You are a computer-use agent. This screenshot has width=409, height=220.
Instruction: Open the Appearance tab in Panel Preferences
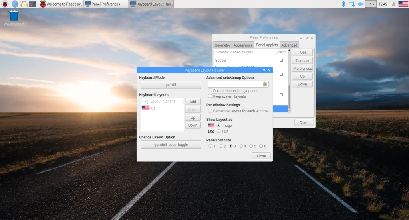click(x=243, y=45)
